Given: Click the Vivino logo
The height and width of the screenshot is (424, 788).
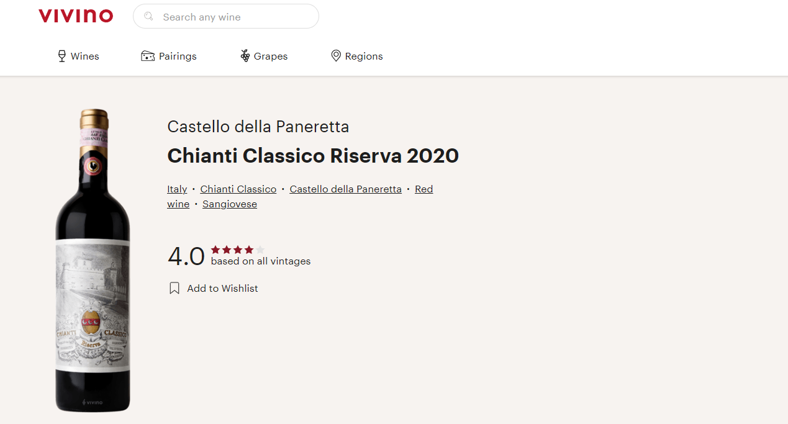Looking at the screenshot, I should click(76, 16).
